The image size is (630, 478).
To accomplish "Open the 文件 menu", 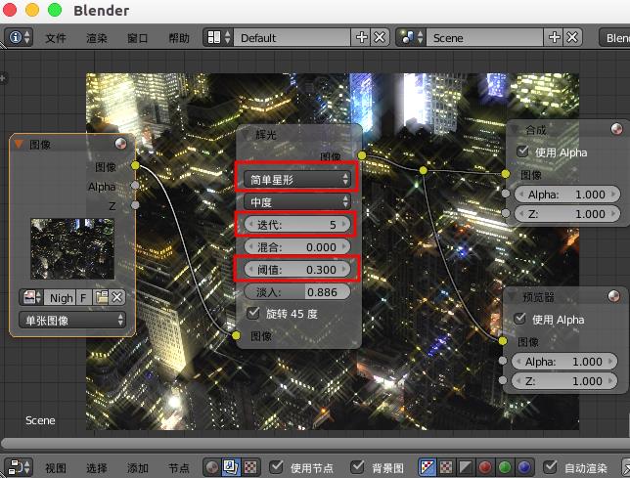I will (x=56, y=38).
